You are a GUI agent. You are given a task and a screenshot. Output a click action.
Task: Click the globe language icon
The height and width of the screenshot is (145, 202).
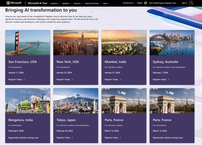coord(145,3)
